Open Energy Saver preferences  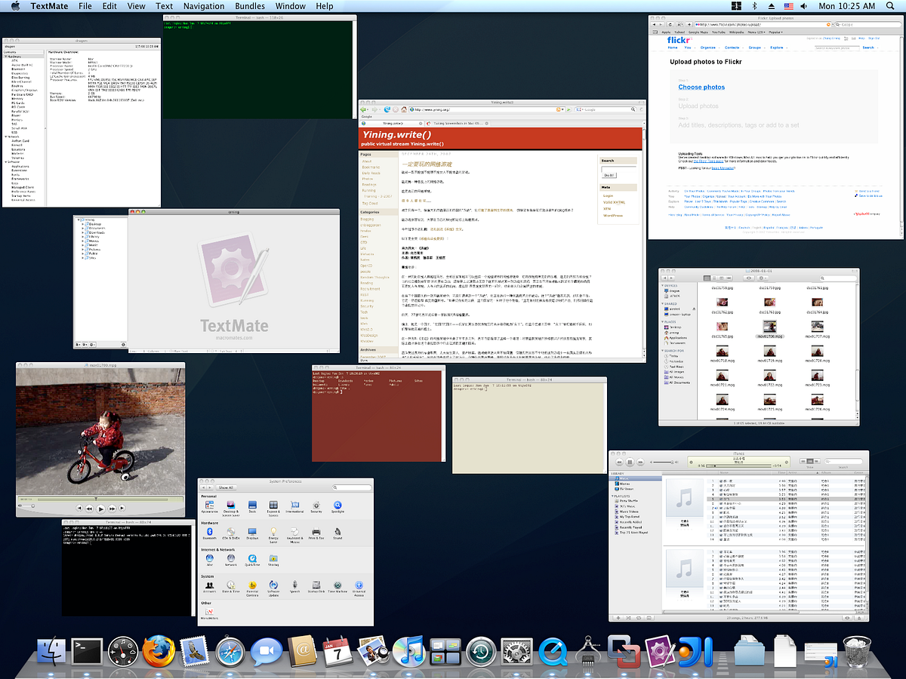(x=273, y=535)
